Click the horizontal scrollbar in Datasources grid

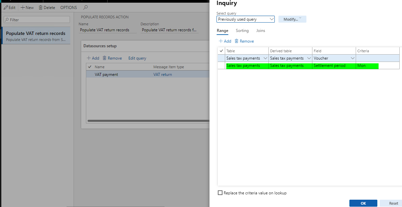click(x=148, y=120)
